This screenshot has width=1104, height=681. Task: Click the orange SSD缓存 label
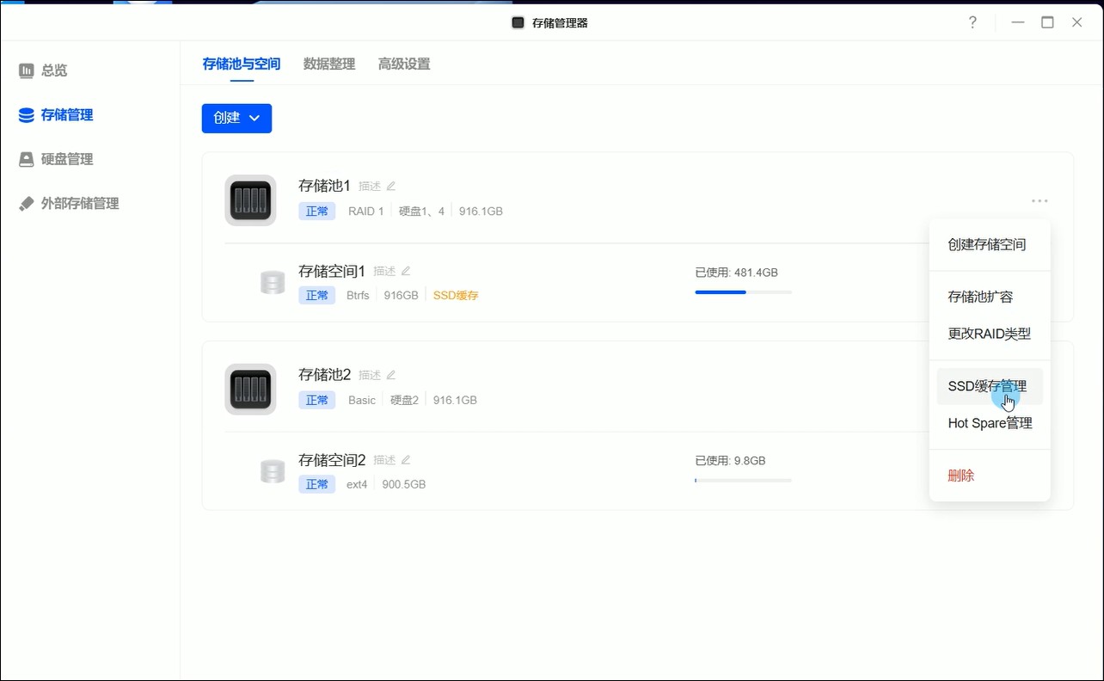pyautogui.click(x=456, y=296)
